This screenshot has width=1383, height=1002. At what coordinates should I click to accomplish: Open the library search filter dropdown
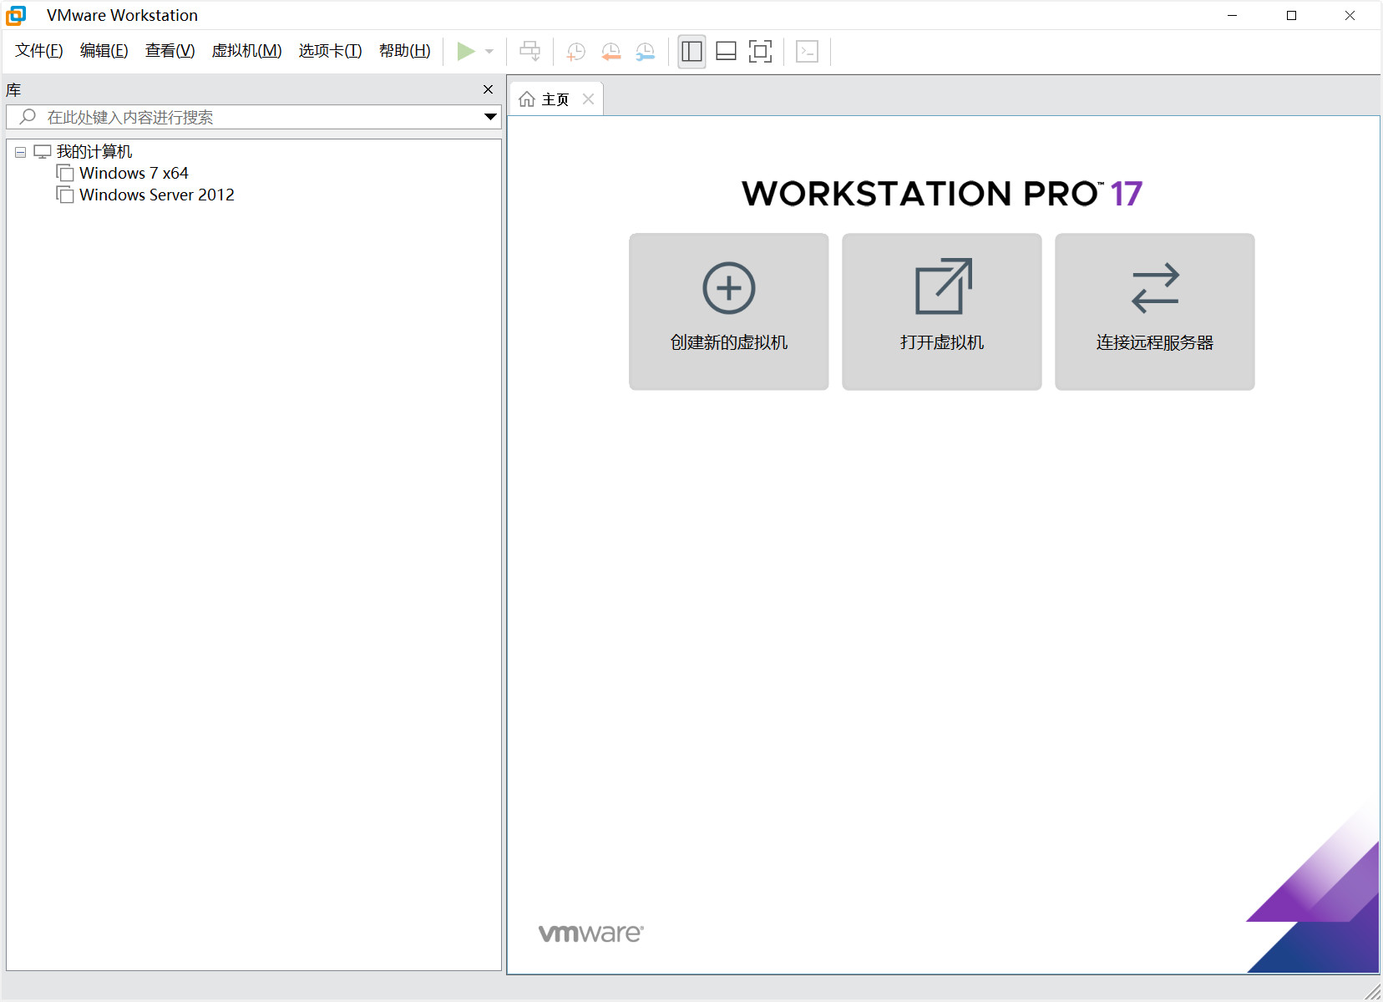489,117
